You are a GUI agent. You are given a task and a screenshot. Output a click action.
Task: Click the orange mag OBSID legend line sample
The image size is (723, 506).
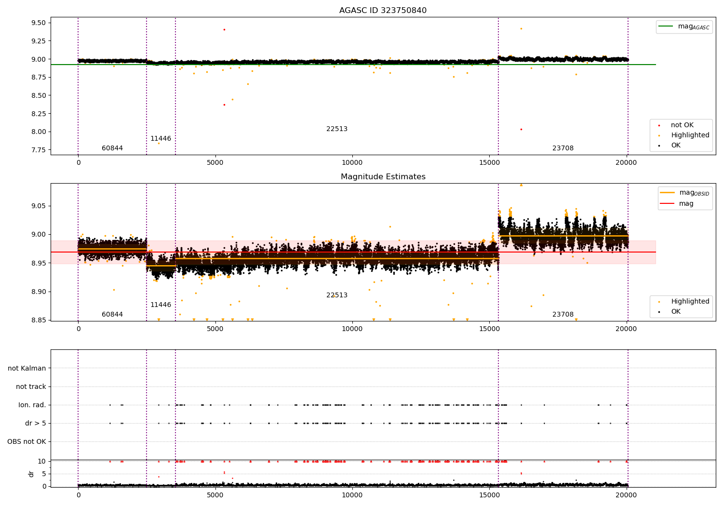[x=668, y=193]
